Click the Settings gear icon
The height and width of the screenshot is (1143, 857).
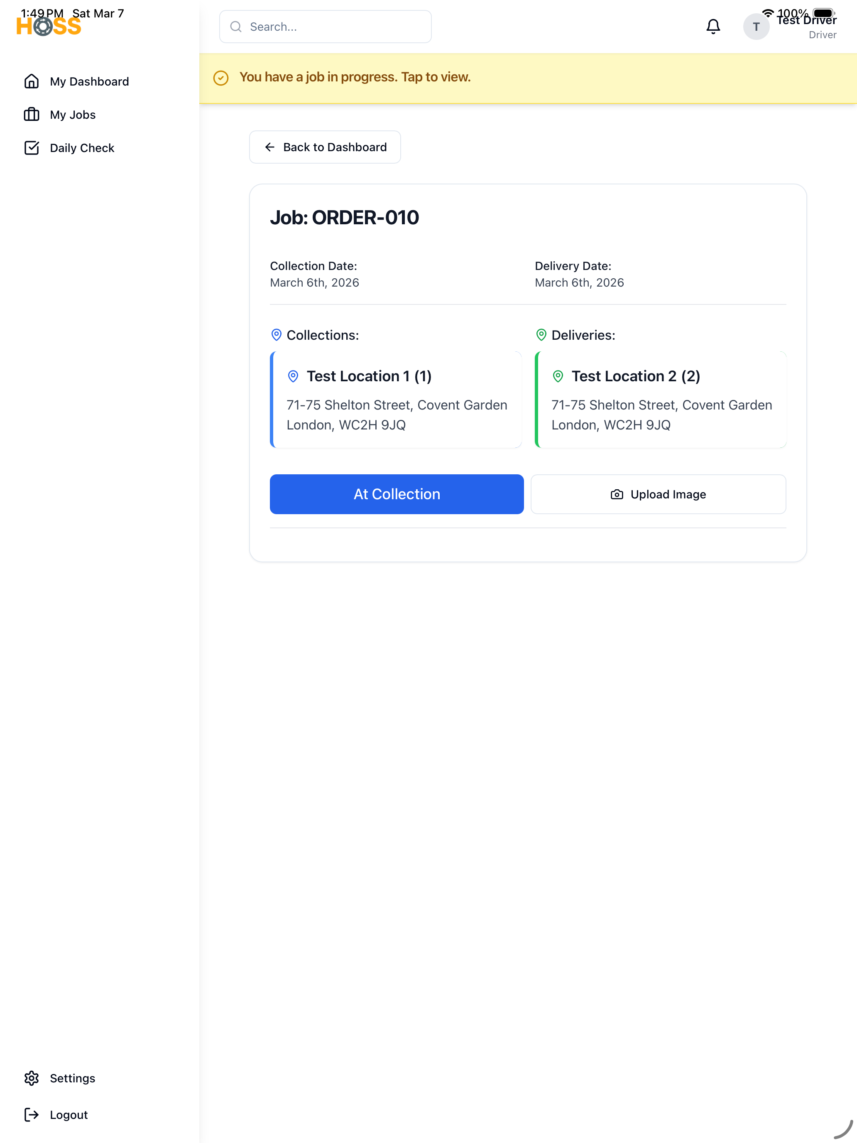[32, 1078]
